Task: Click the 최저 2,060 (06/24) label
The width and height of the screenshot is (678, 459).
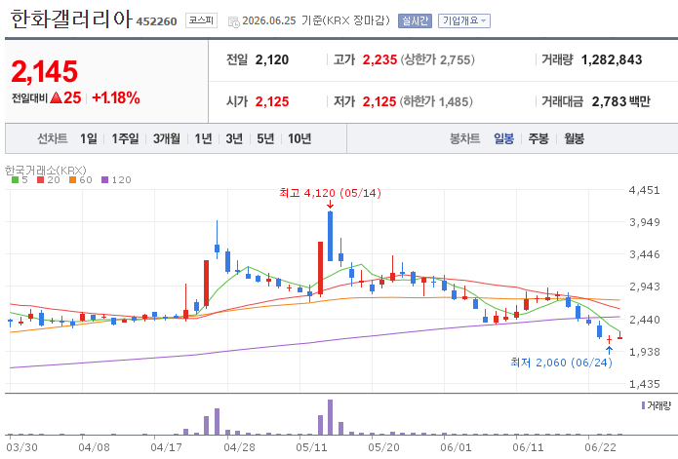Action: point(561,363)
